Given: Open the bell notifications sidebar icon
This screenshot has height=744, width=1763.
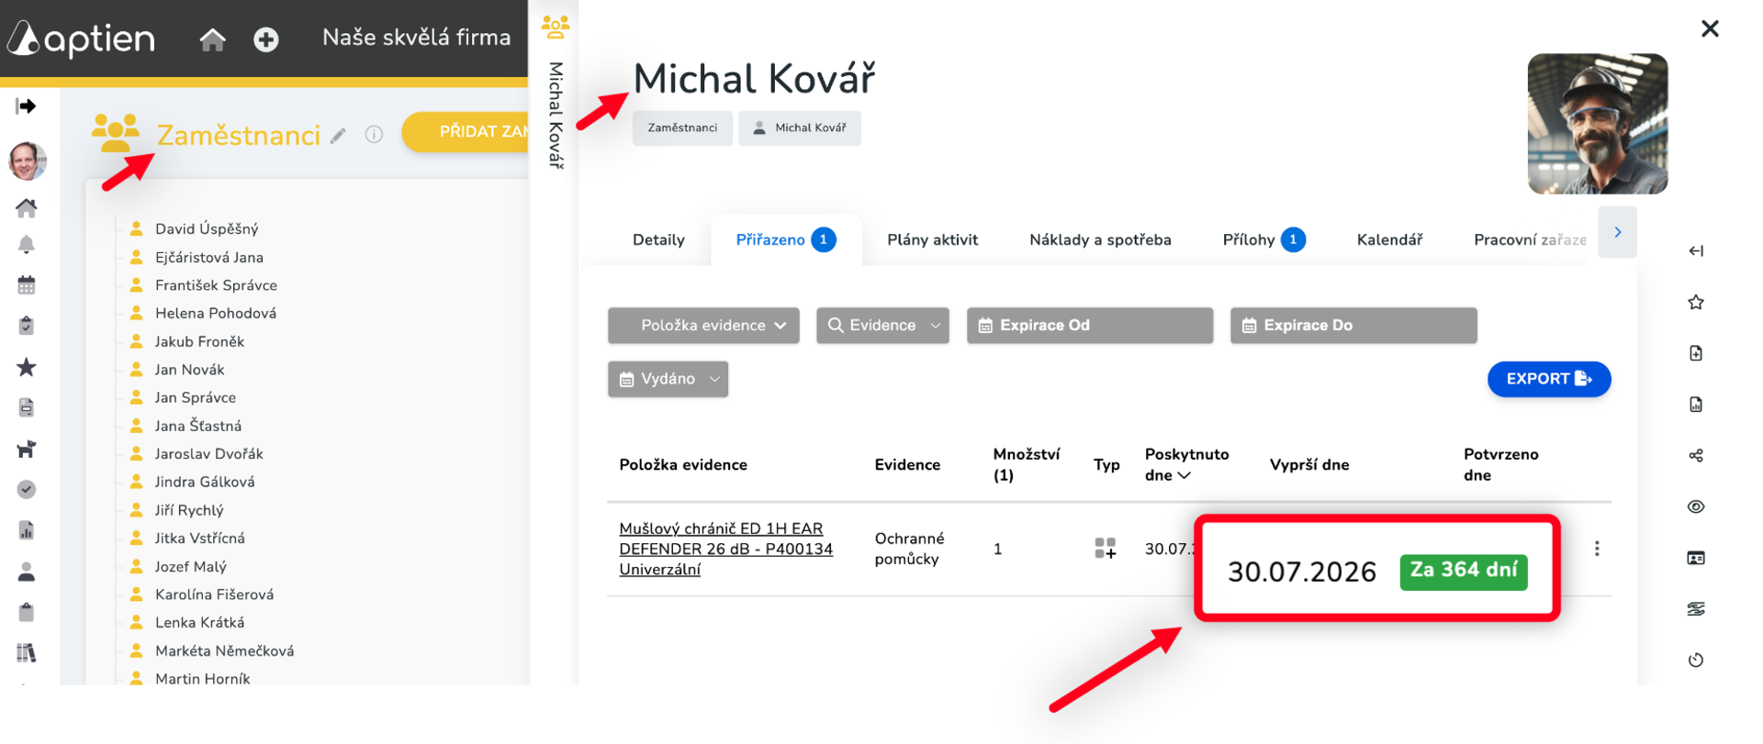Looking at the screenshot, I should click(27, 245).
